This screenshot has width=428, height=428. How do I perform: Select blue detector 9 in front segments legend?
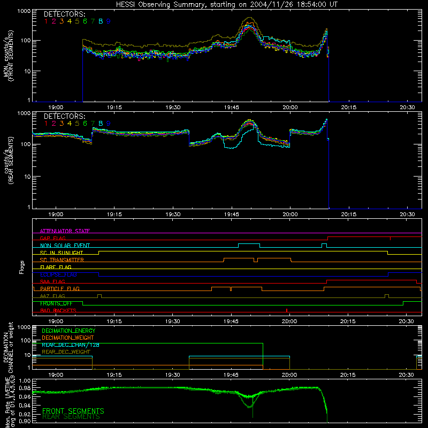pyautogui.click(x=109, y=21)
